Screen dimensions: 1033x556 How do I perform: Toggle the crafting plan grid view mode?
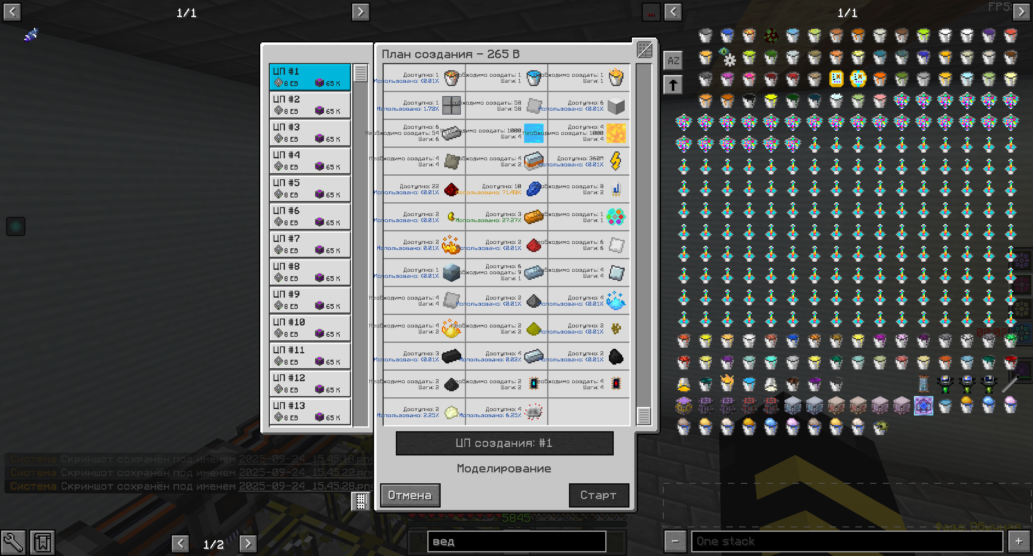coord(644,50)
